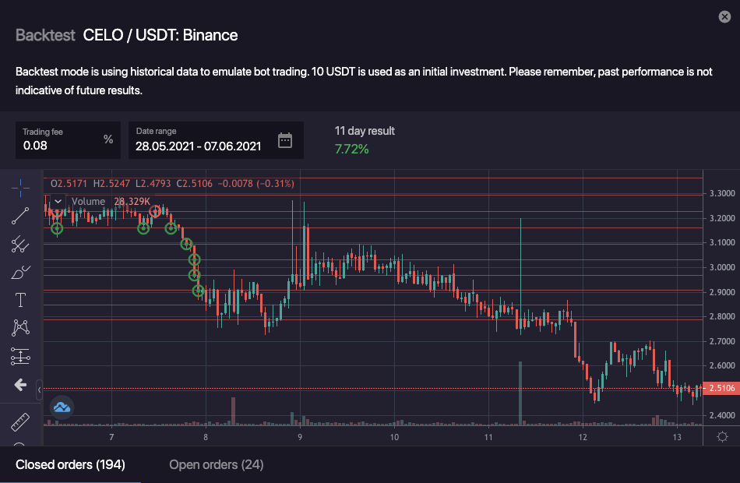The height and width of the screenshot is (483, 740).
Task: Select the pitchfork drawing tool
Action: click(20, 244)
